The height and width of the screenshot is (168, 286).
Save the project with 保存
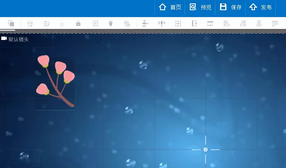(x=230, y=7)
